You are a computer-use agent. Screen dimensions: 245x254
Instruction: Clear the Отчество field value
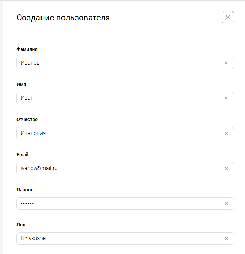click(226, 133)
